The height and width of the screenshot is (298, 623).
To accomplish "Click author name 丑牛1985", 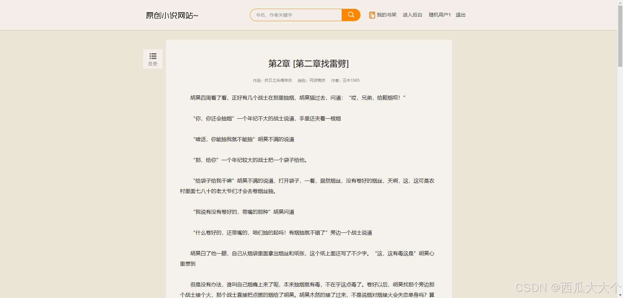I will pyautogui.click(x=351, y=80).
